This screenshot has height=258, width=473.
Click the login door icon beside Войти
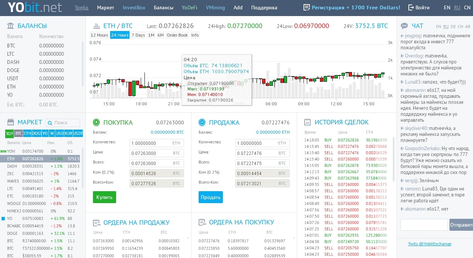[411, 7]
